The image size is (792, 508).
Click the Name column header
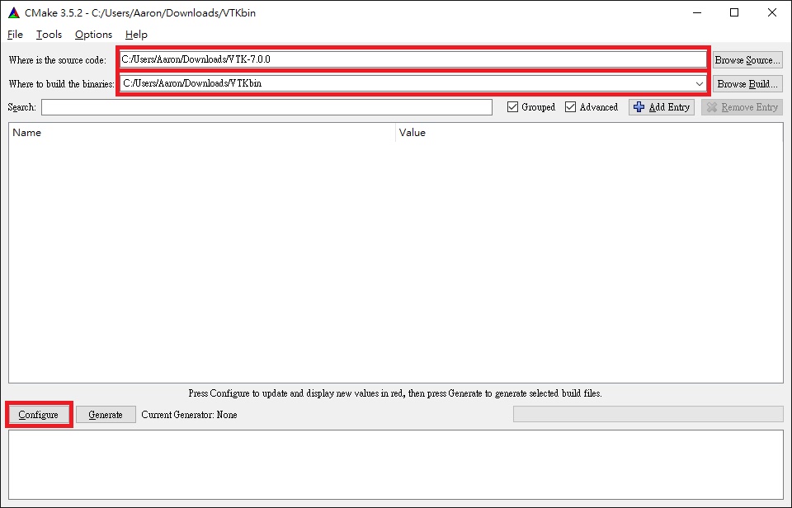click(202, 133)
